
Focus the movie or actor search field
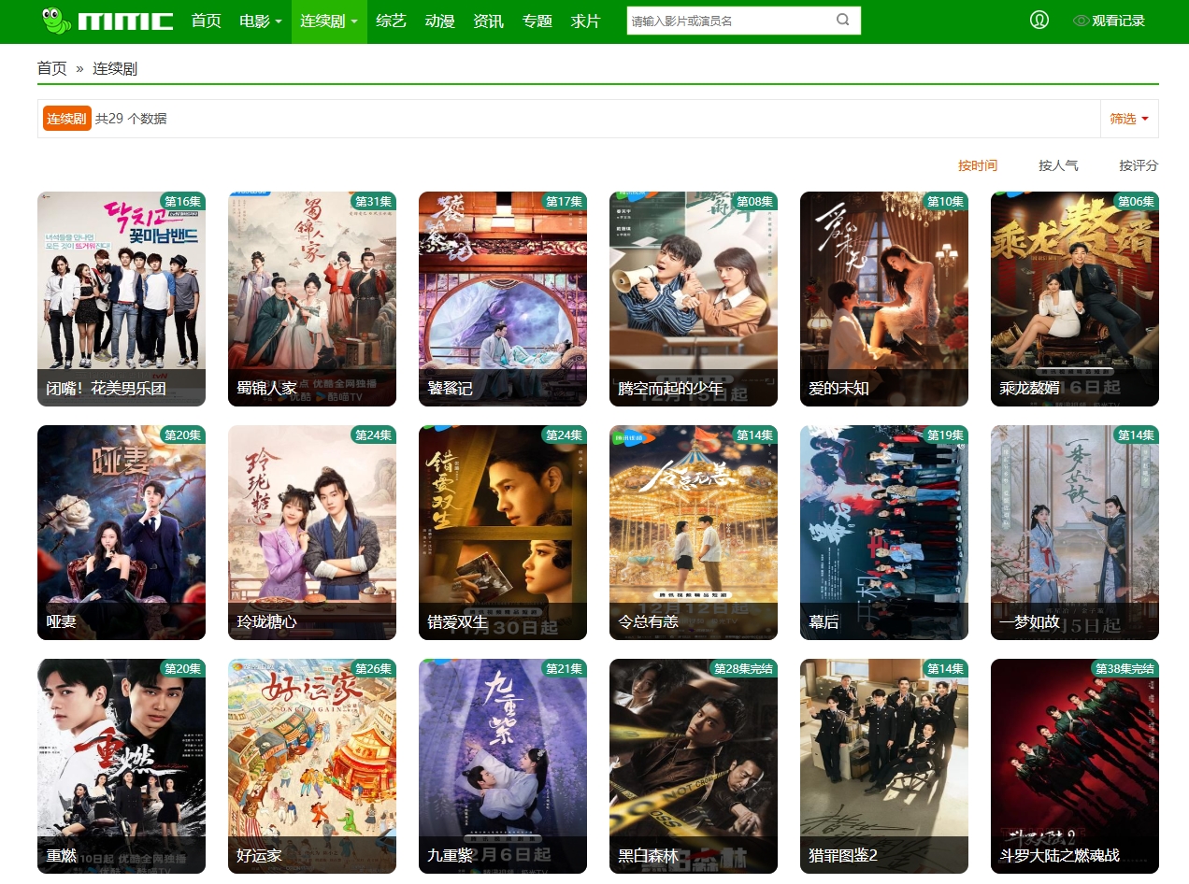pyautogui.click(x=729, y=20)
